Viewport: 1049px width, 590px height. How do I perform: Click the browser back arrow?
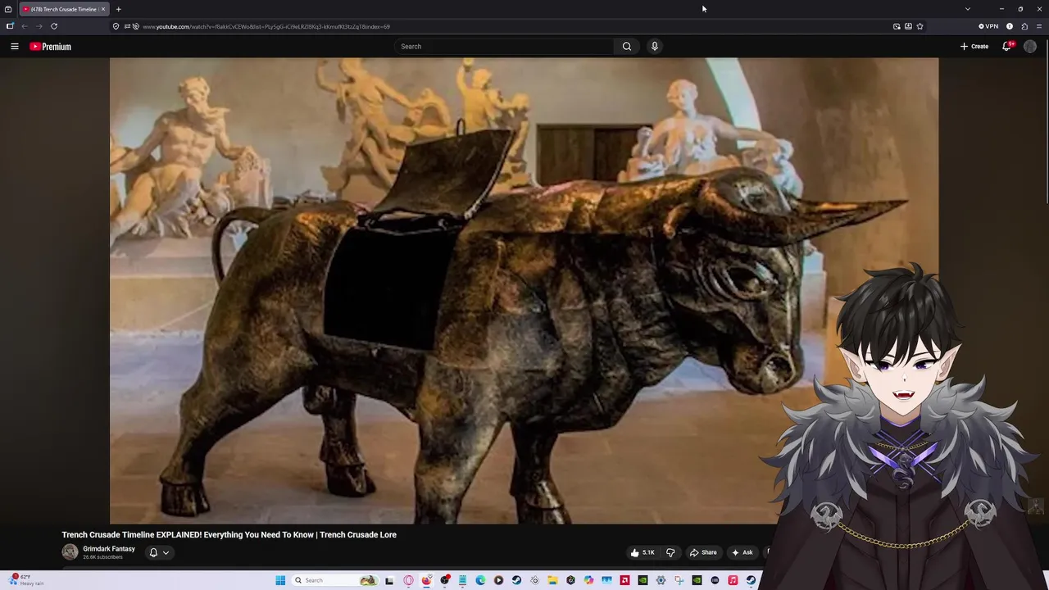[x=24, y=26]
